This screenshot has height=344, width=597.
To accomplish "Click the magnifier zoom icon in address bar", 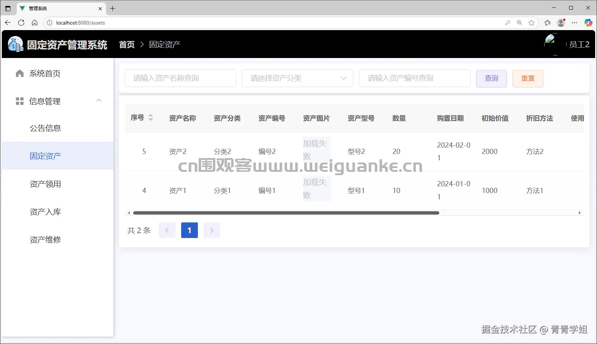I will [519, 23].
